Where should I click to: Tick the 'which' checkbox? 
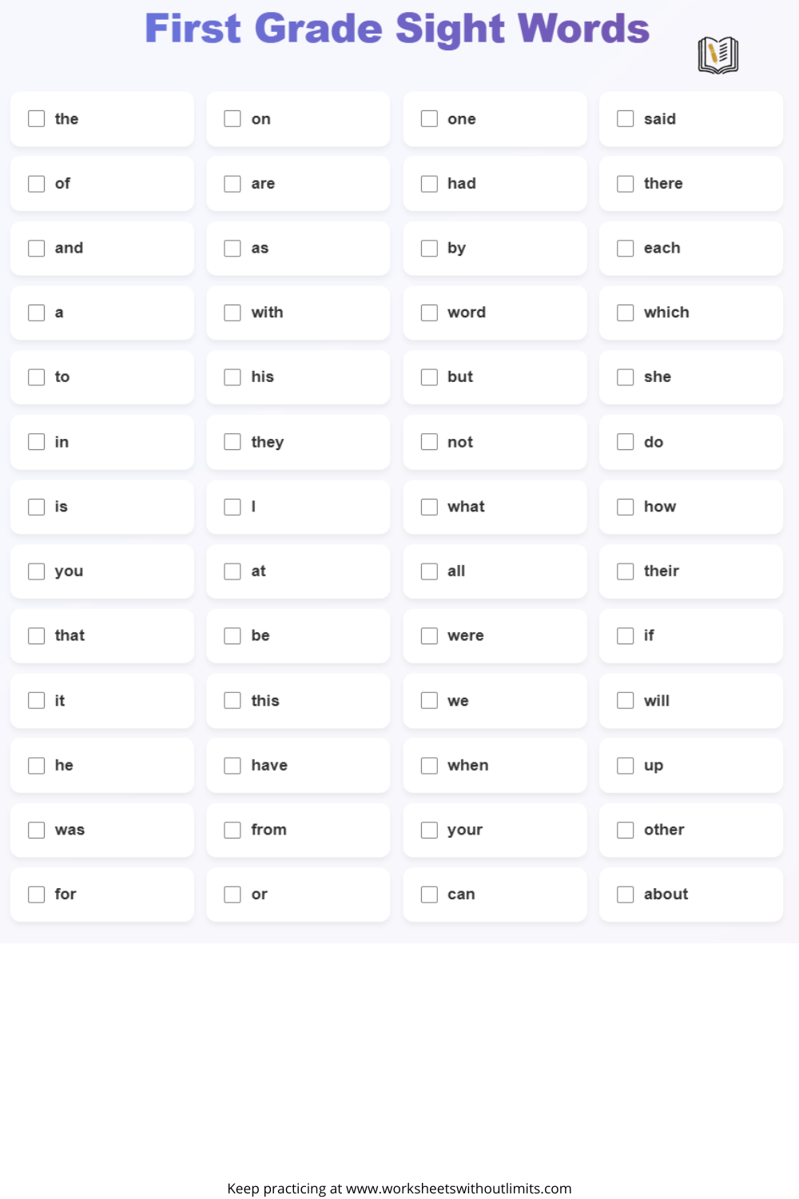tap(626, 313)
